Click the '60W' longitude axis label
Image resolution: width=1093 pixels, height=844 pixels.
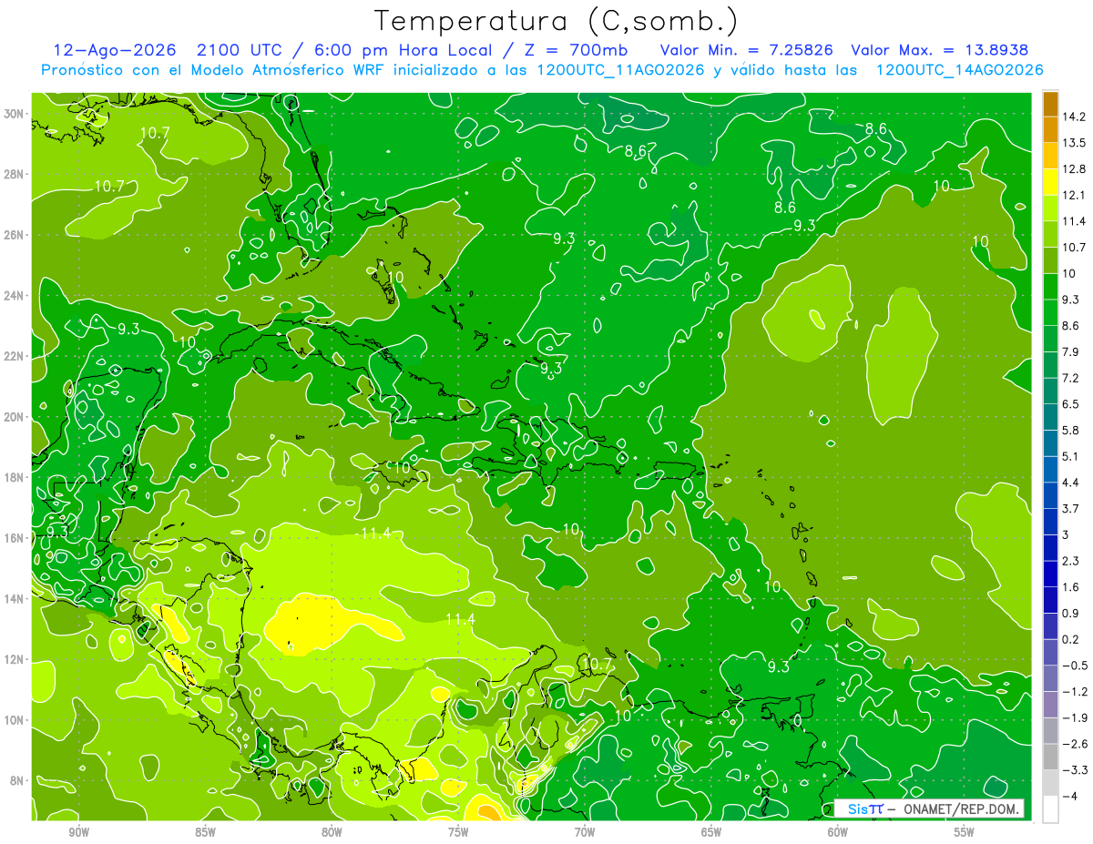pyautogui.click(x=838, y=832)
